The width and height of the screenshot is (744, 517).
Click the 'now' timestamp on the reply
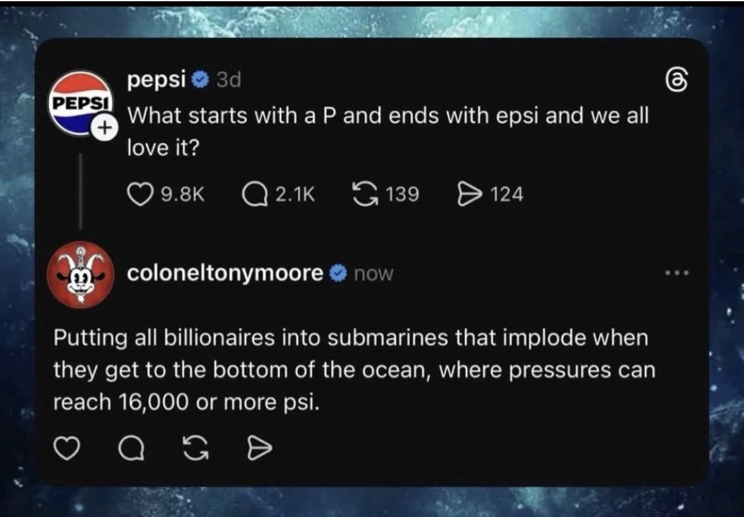pyautogui.click(x=373, y=273)
